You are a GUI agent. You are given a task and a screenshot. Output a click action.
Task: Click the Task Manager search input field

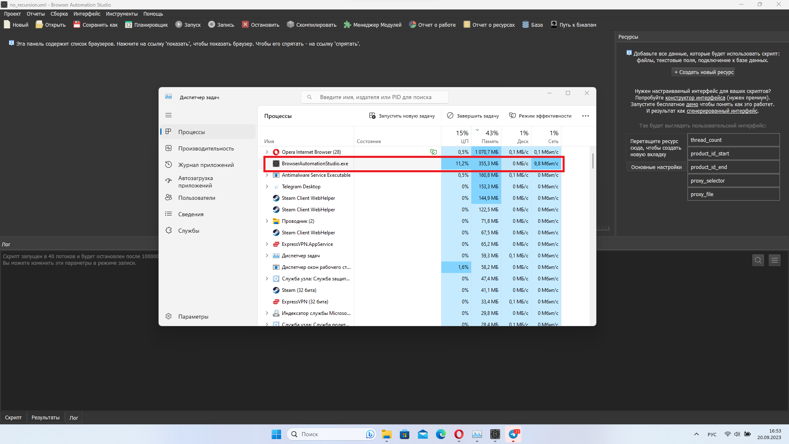(x=375, y=97)
